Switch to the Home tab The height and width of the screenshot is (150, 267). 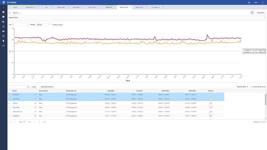(x=15, y=7)
